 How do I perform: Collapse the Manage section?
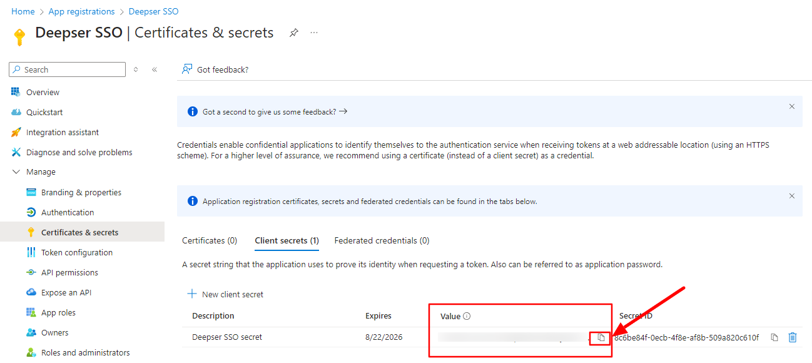[x=16, y=172]
